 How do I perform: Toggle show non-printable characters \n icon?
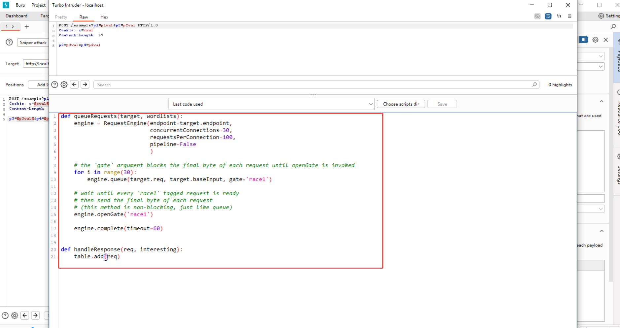[x=559, y=16]
